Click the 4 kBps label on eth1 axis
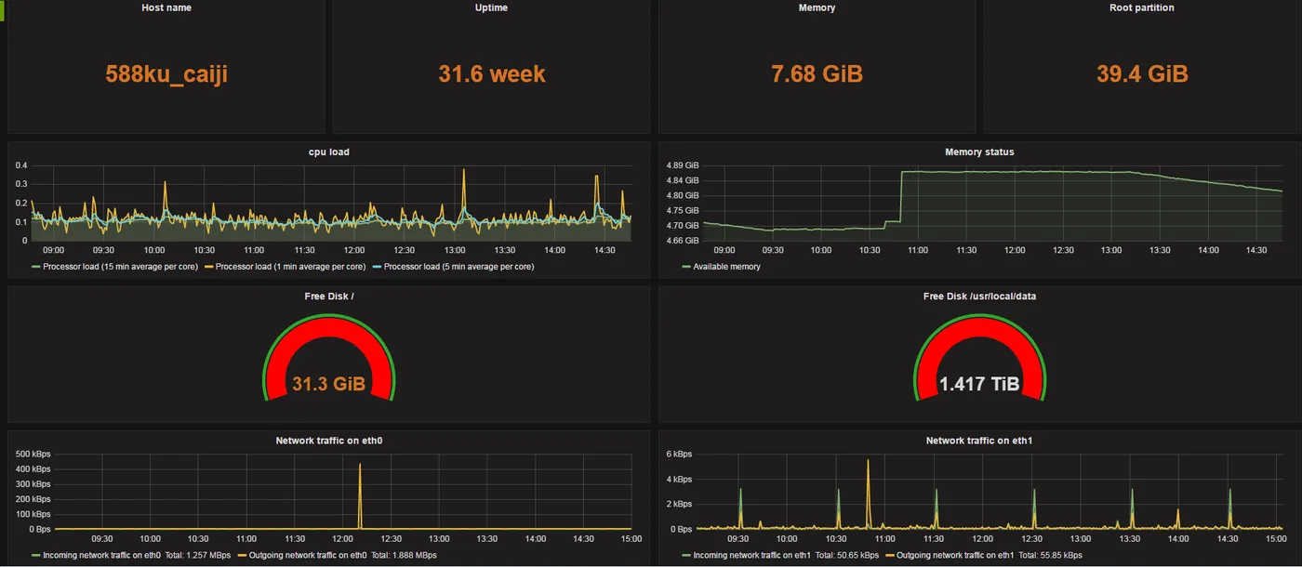 click(679, 480)
